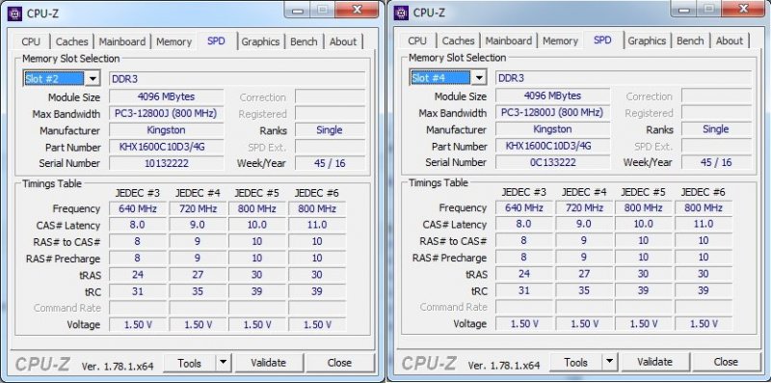Open Graphics tab in right window
This screenshot has width=771, height=383.
pos(647,41)
